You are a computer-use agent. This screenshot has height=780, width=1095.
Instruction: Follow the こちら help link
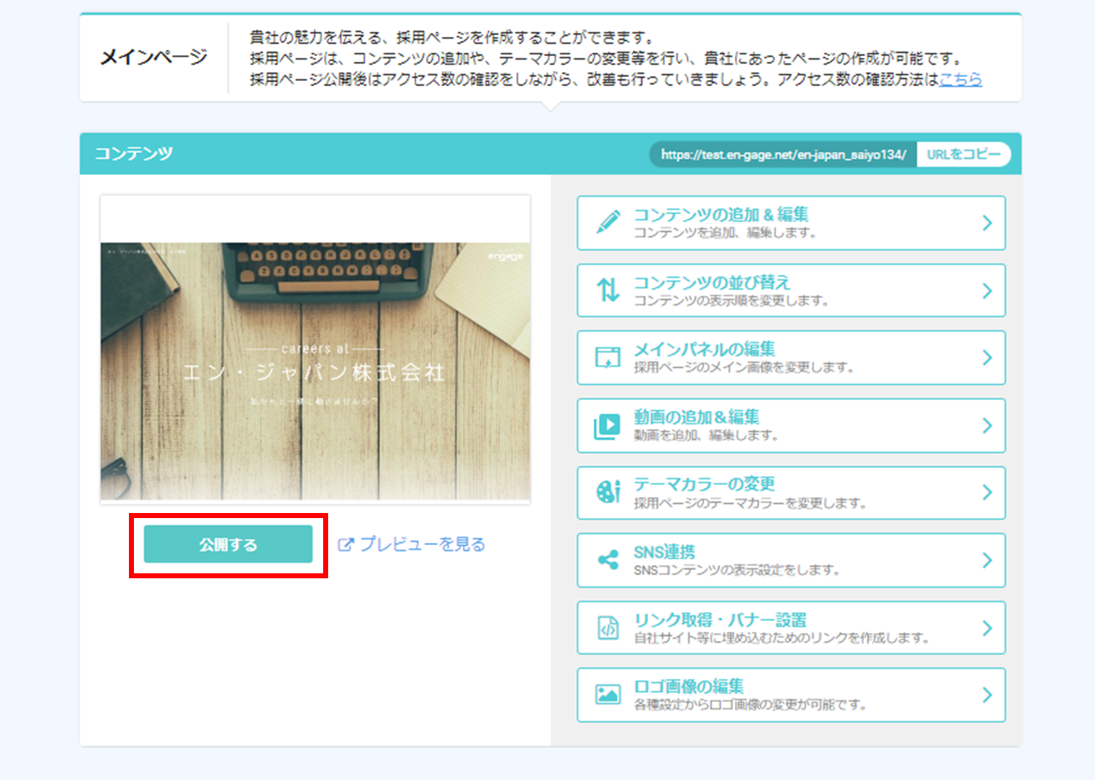tap(960, 80)
